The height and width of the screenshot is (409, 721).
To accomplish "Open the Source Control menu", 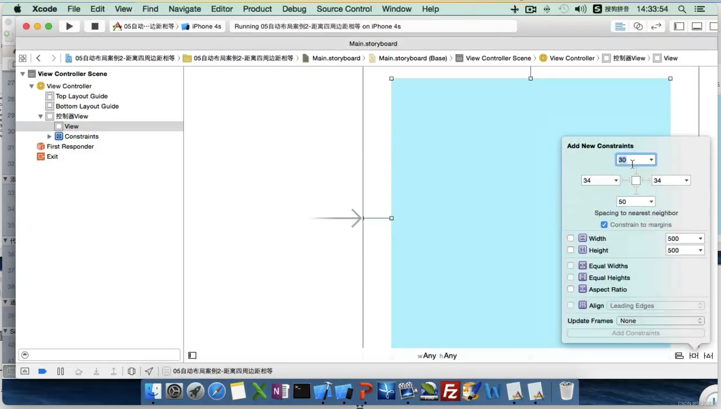I will pyautogui.click(x=344, y=9).
